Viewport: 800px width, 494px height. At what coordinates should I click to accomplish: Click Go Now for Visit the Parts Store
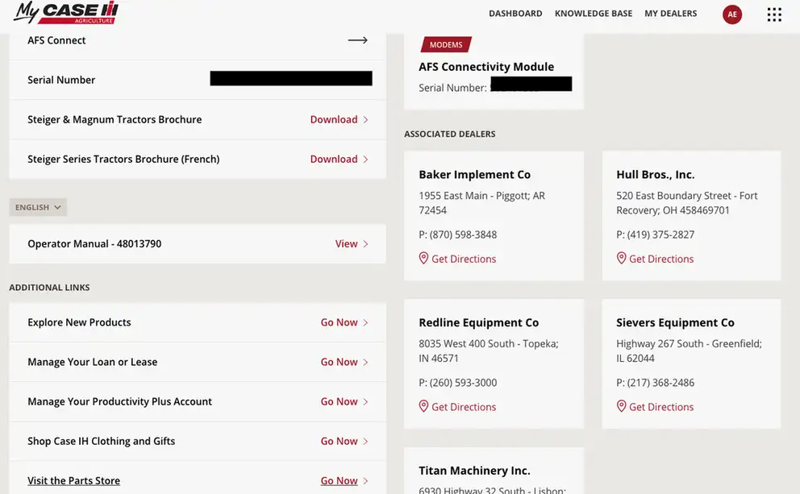(340, 481)
